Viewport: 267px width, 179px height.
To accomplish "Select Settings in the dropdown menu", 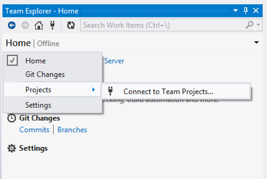I will (x=53, y=105).
